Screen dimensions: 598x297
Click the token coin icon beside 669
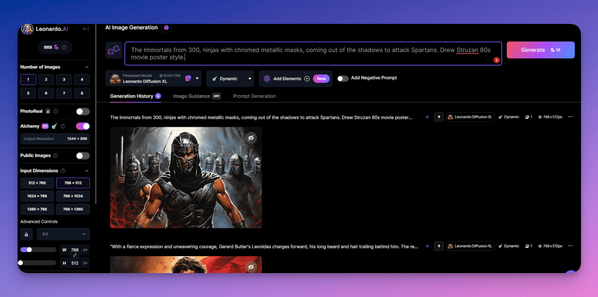[x=56, y=47]
